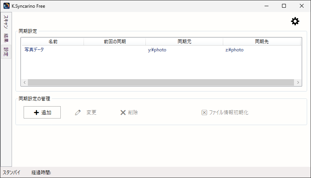Click the X icon beside 削除
311x178 pixels.
coord(123,112)
